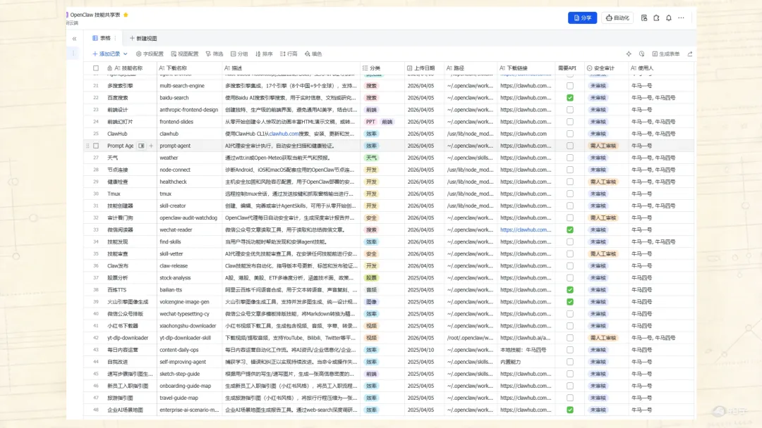Open 搜索 category tag in multi-search-engine row
Viewport: 762px width, 428px height.
(x=371, y=86)
